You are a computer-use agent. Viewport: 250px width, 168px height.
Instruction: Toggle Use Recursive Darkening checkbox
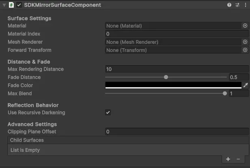108,112
